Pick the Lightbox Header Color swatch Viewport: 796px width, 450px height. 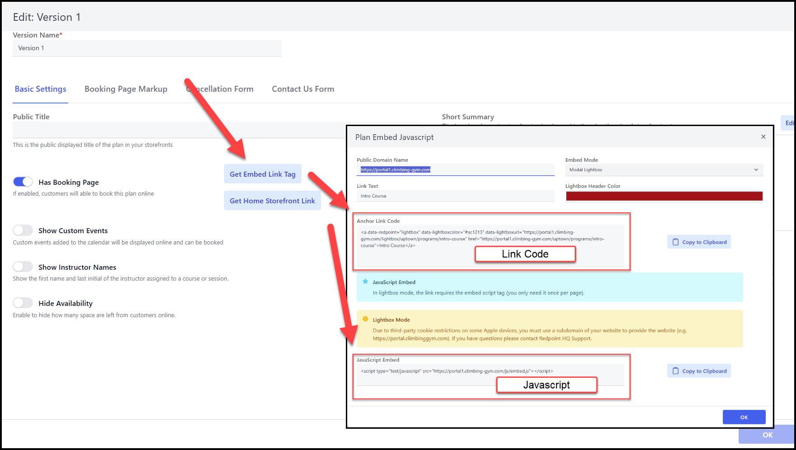tap(664, 196)
